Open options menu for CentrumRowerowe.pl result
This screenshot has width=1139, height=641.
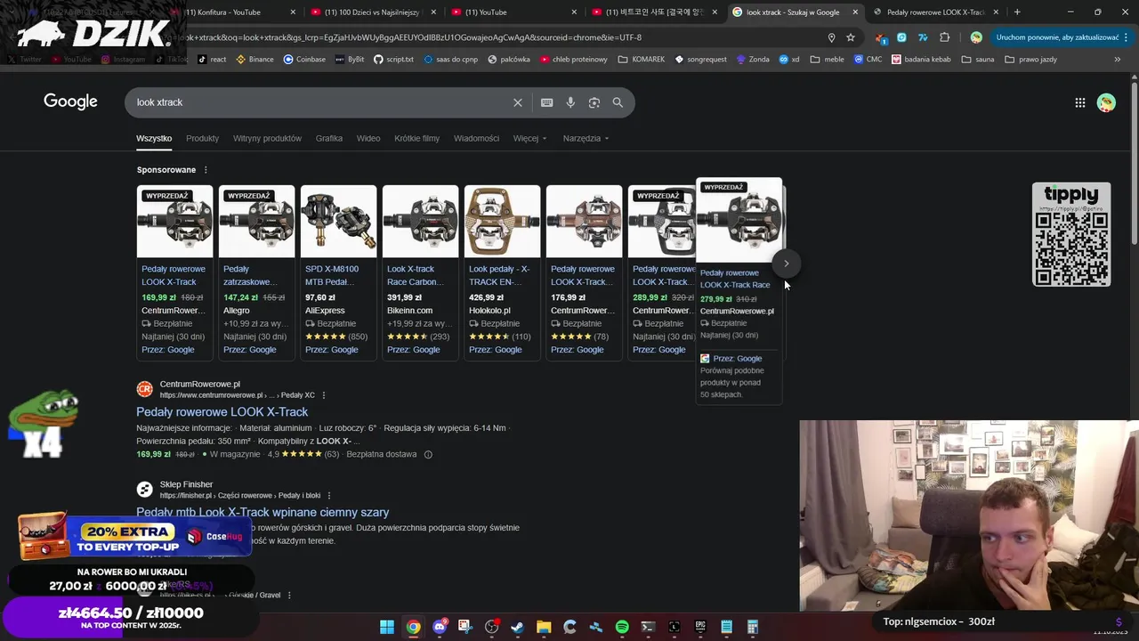[x=324, y=395]
